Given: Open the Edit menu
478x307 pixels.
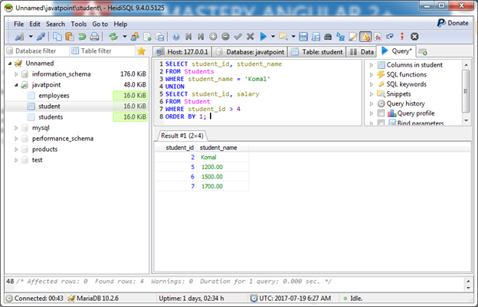Looking at the screenshot, I should click(34, 24).
